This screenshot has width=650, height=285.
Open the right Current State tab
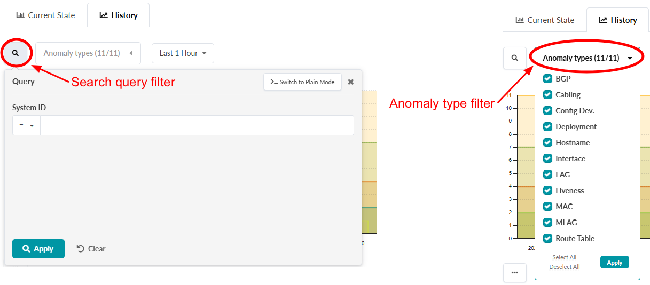coord(545,20)
